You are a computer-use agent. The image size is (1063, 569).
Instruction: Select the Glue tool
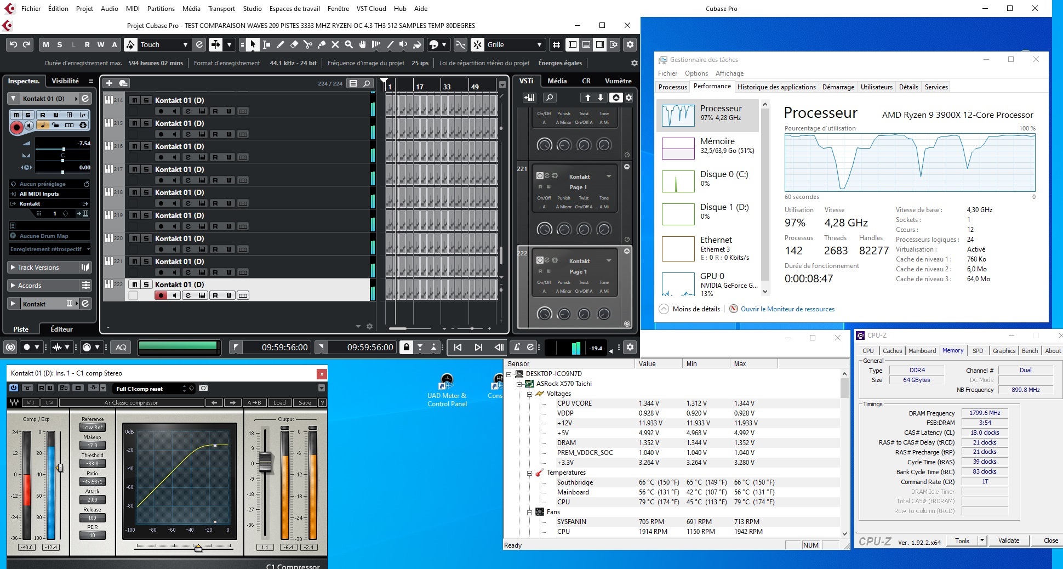point(322,45)
